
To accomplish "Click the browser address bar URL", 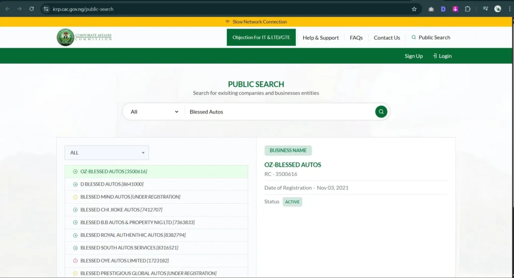I will (x=83, y=9).
